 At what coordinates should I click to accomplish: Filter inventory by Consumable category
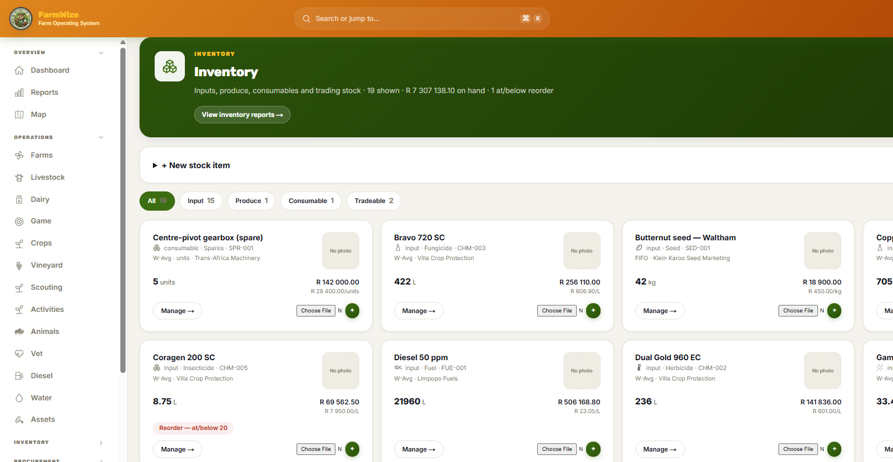pyautogui.click(x=311, y=201)
